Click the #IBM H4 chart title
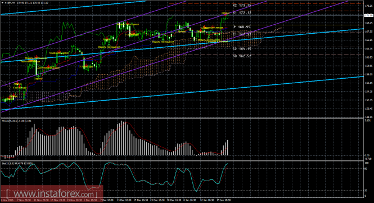Viewport: 374px width, 203px height. tap(10, 3)
